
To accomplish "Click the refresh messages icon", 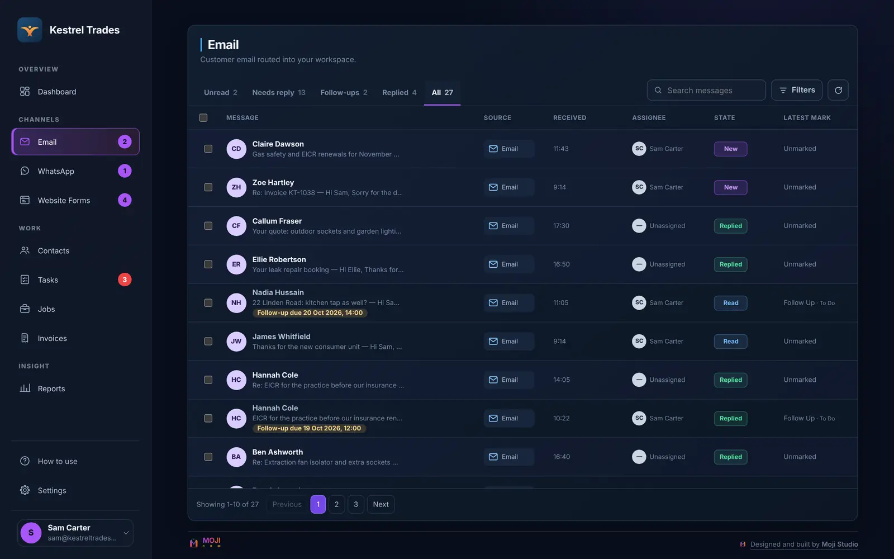I will point(838,90).
